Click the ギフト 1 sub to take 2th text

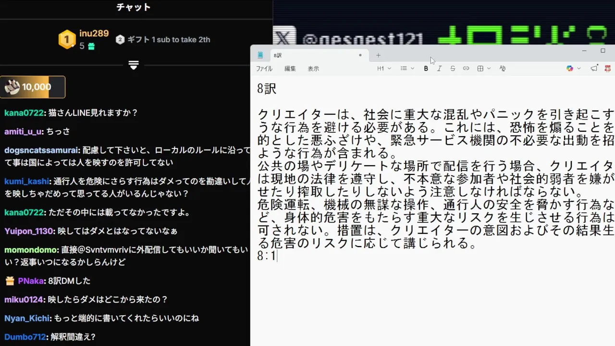click(169, 39)
